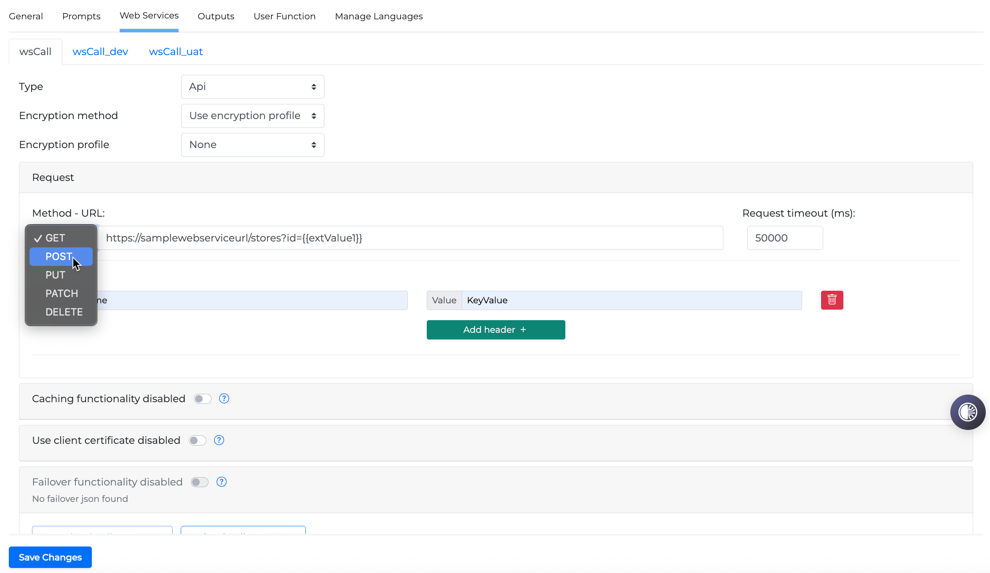Click the red trash delete header icon
This screenshot has height=573, width=990.
(832, 300)
